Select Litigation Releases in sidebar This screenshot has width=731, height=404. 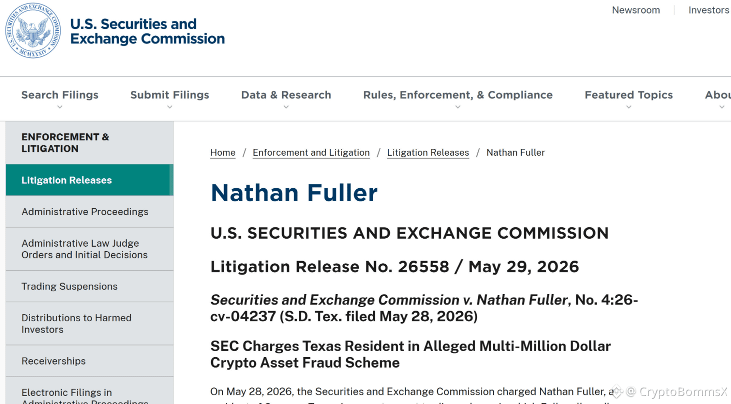click(x=89, y=180)
